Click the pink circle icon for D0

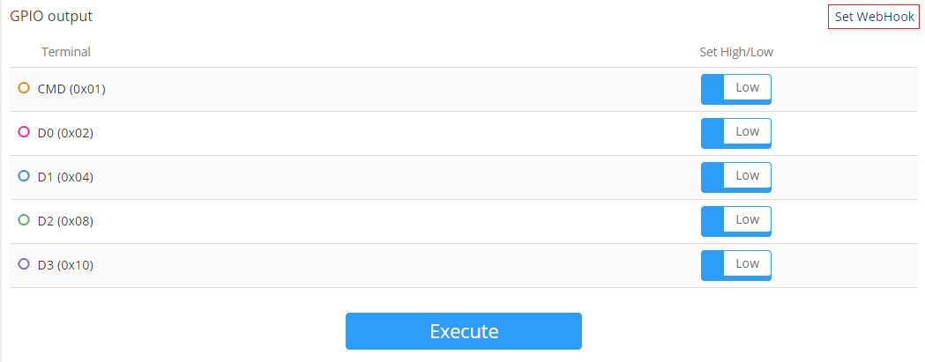(24, 132)
